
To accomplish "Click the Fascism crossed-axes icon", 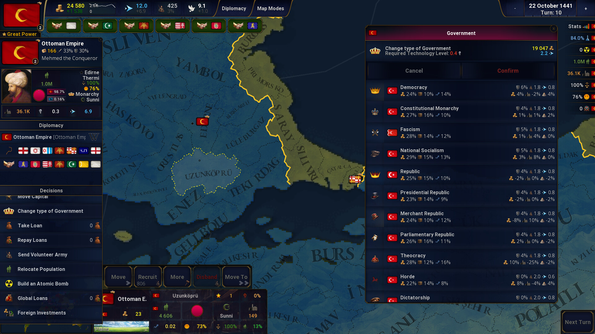I will pos(375,133).
